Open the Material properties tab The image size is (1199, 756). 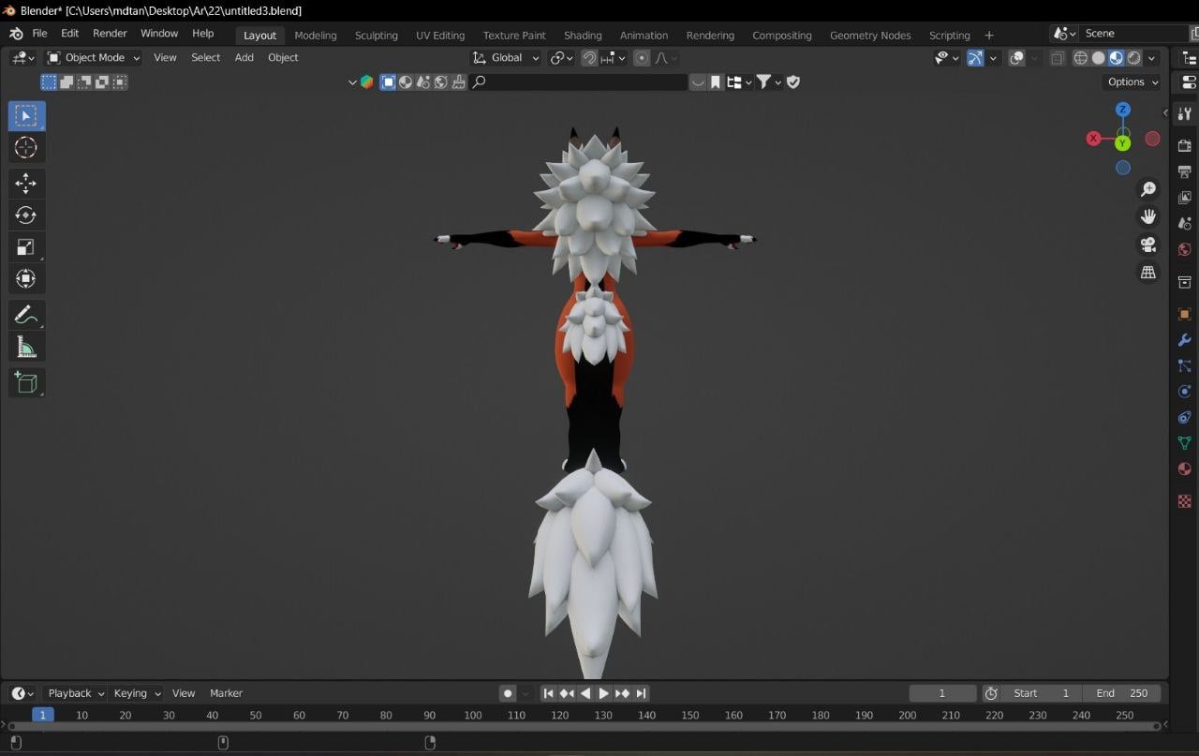click(1185, 469)
